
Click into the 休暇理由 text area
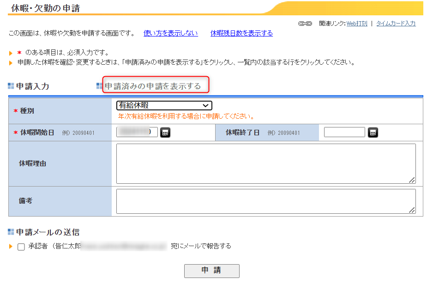266,163
